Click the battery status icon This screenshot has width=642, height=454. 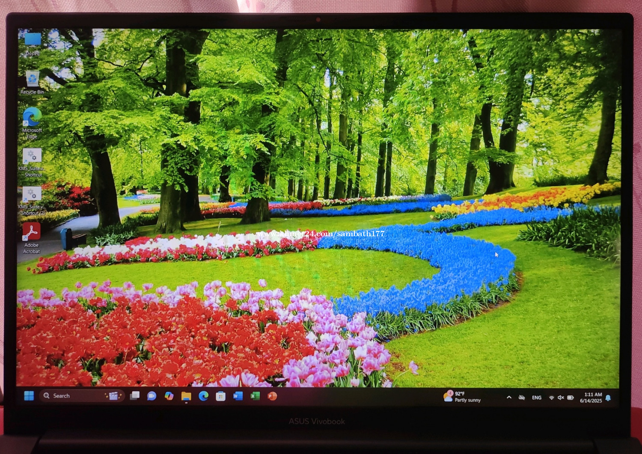point(571,398)
